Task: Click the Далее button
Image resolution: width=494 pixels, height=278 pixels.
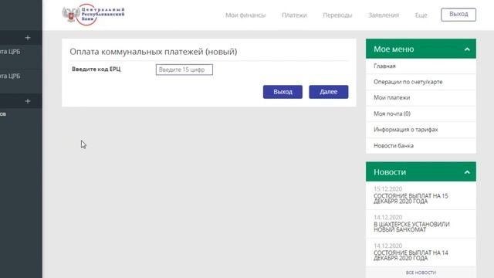Action: pos(329,92)
